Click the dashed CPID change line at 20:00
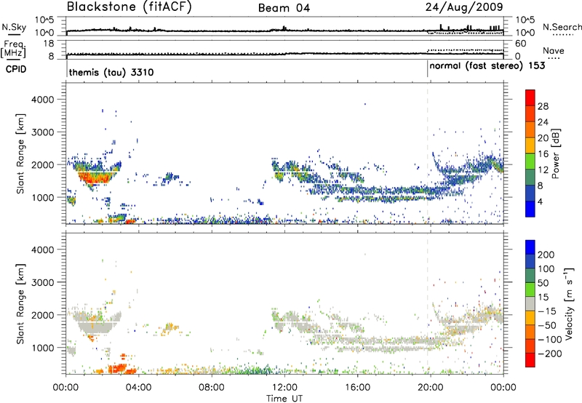The height and width of the screenshot is (403, 582). [x=428, y=153]
